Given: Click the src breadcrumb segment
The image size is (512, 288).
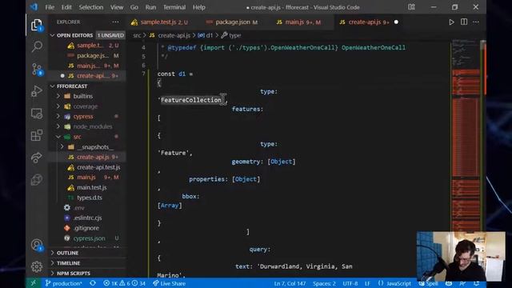Looking at the screenshot, I should pos(137,35).
